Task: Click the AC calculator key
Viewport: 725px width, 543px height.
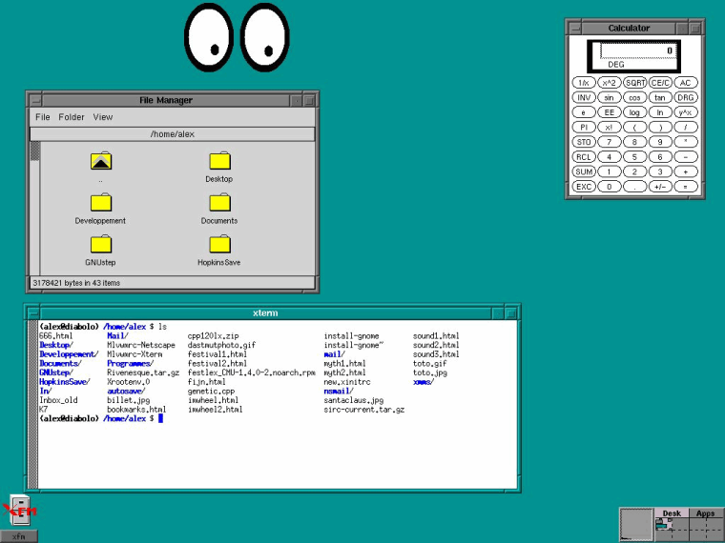Action: [x=685, y=83]
